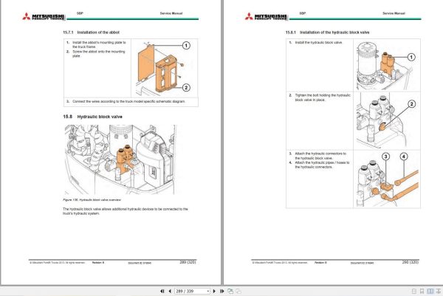Click step 1 hydraulic block valve diagram
This screenshot has width=443, height=296.
(386, 65)
